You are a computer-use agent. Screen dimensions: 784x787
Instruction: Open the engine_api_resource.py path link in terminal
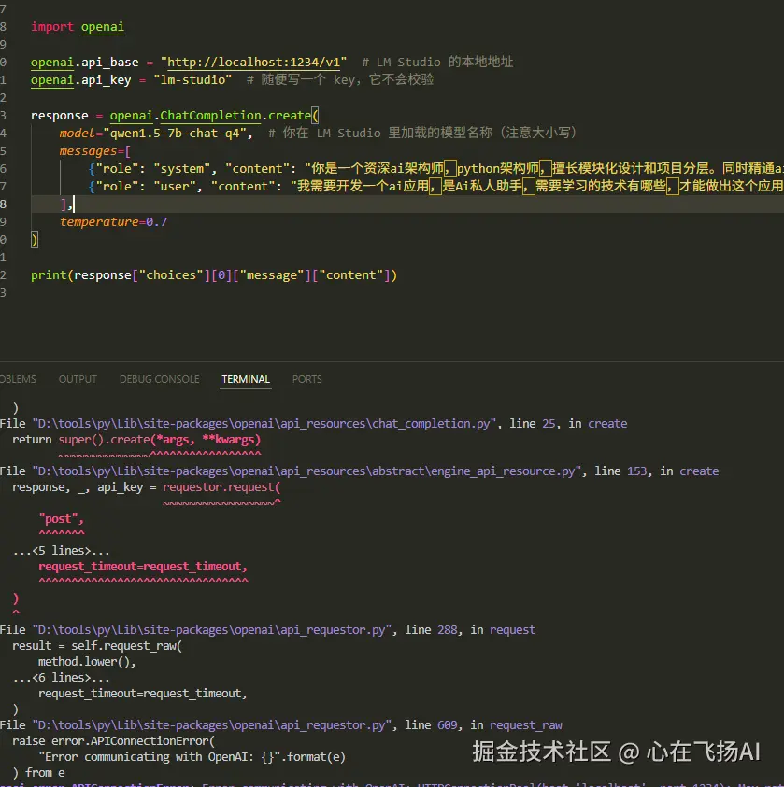(306, 471)
